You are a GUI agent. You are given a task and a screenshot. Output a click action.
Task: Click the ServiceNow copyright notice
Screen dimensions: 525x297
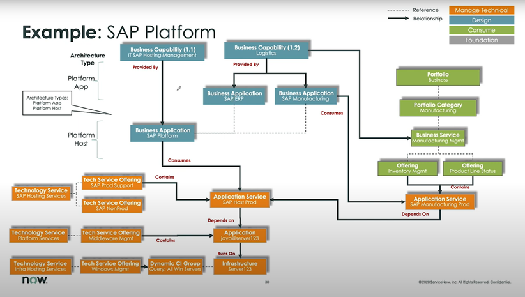click(x=465, y=282)
